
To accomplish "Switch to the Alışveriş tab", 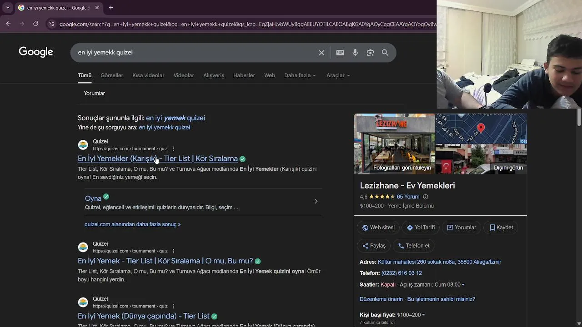I will 214,75.
